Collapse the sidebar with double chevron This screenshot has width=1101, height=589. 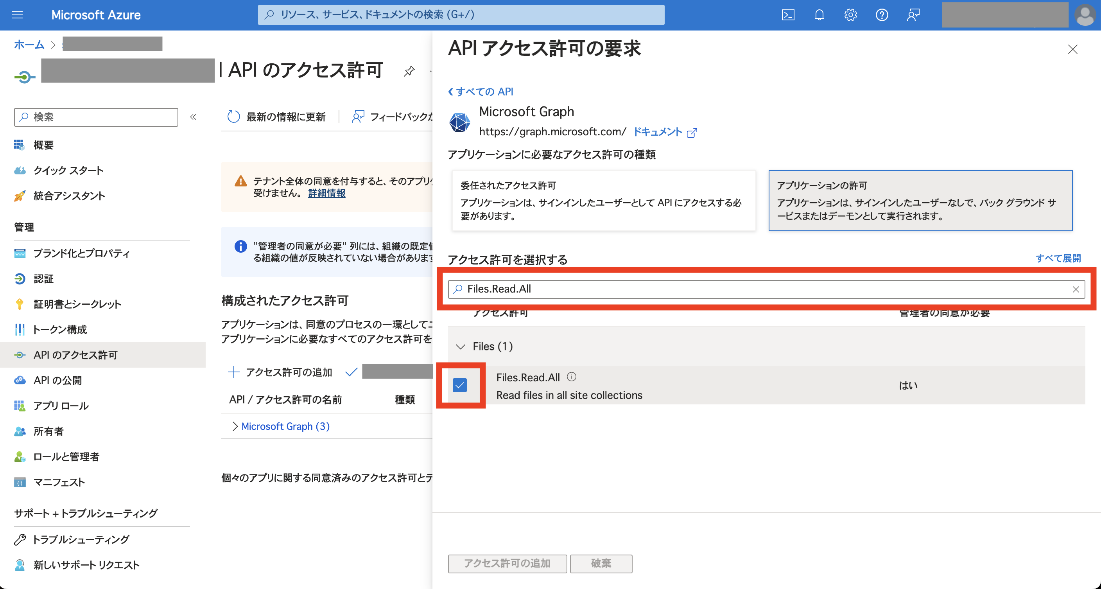[x=193, y=117]
